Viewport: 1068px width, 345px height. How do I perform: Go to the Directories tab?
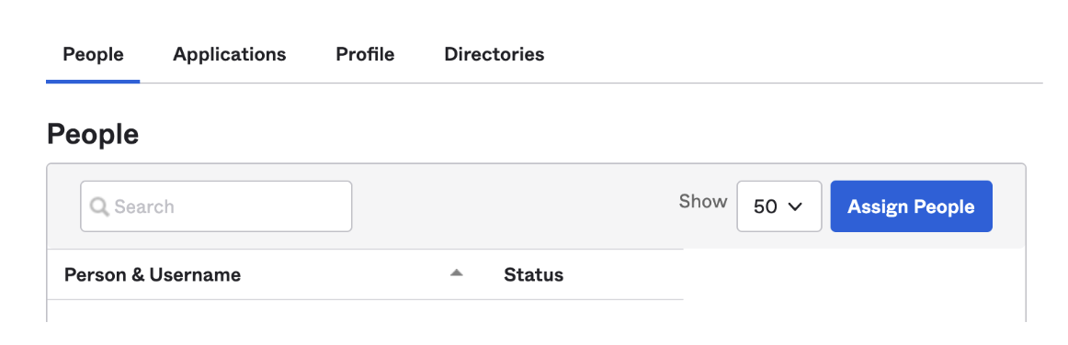(x=494, y=54)
